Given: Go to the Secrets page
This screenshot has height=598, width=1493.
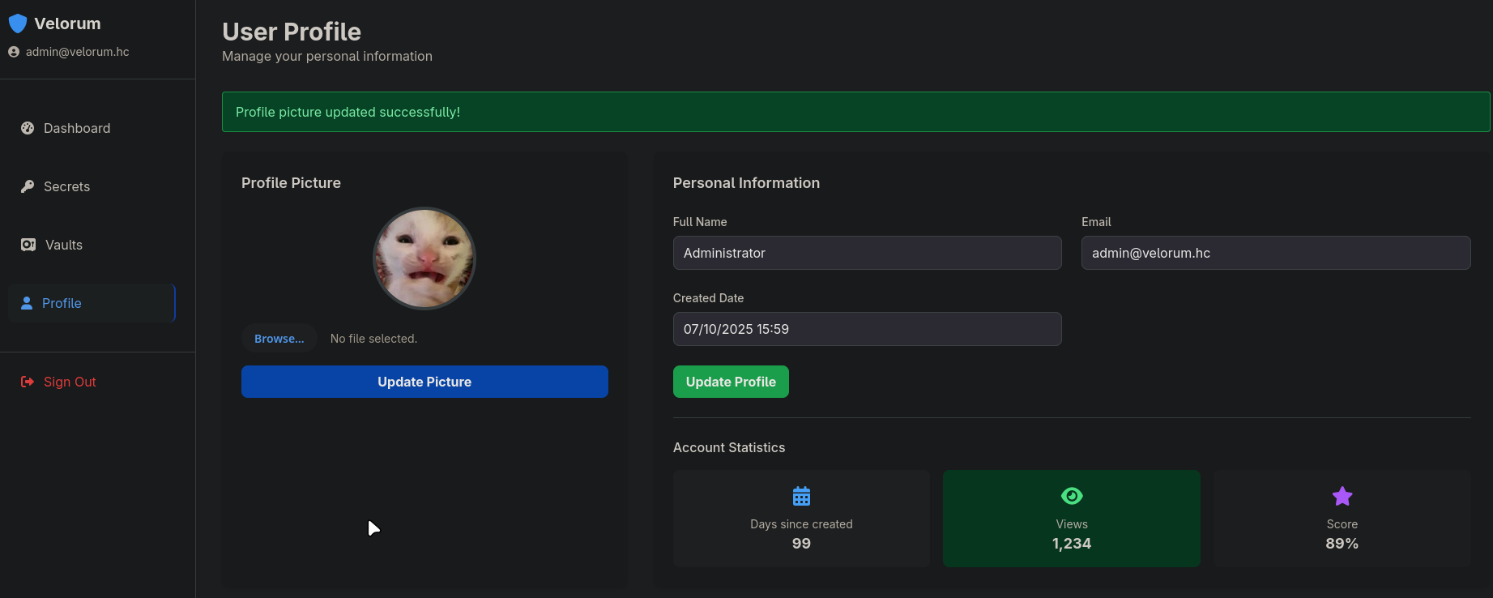Looking at the screenshot, I should coord(66,186).
